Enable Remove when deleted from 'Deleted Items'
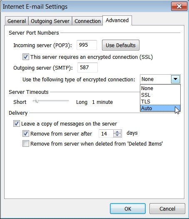189x219 pixels. [26, 143]
